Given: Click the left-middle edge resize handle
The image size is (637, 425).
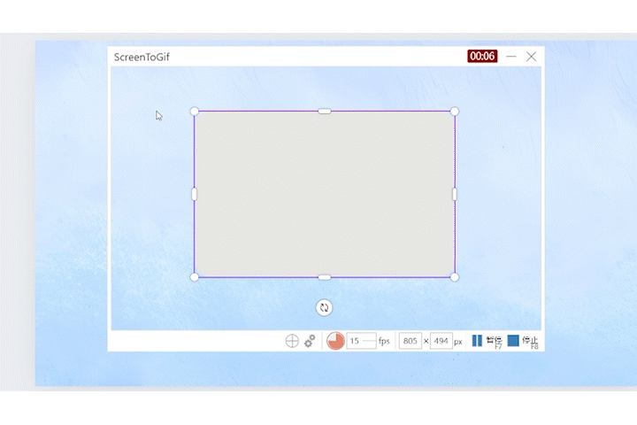Looking at the screenshot, I should [195, 194].
